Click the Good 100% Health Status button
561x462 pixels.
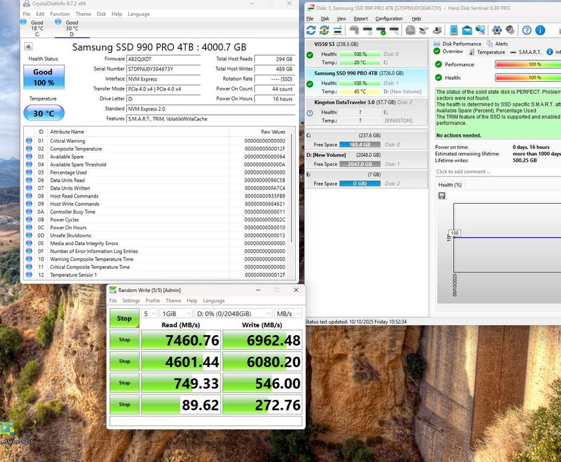coord(43,77)
